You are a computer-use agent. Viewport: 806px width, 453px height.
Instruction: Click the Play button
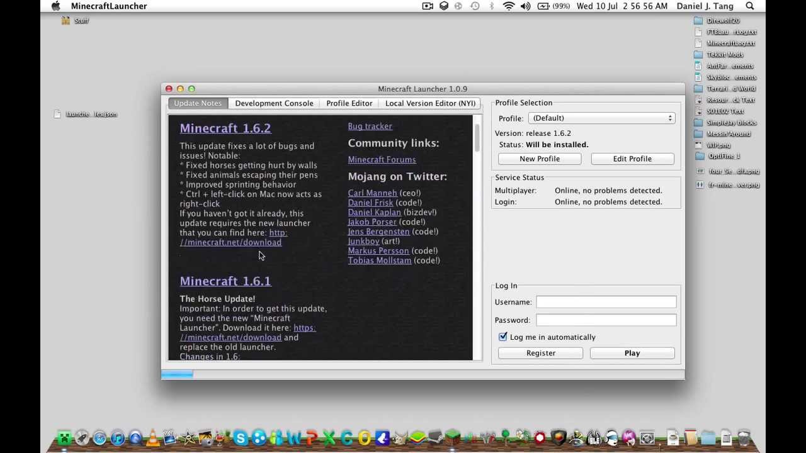pyautogui.click(x=632, y=354)
